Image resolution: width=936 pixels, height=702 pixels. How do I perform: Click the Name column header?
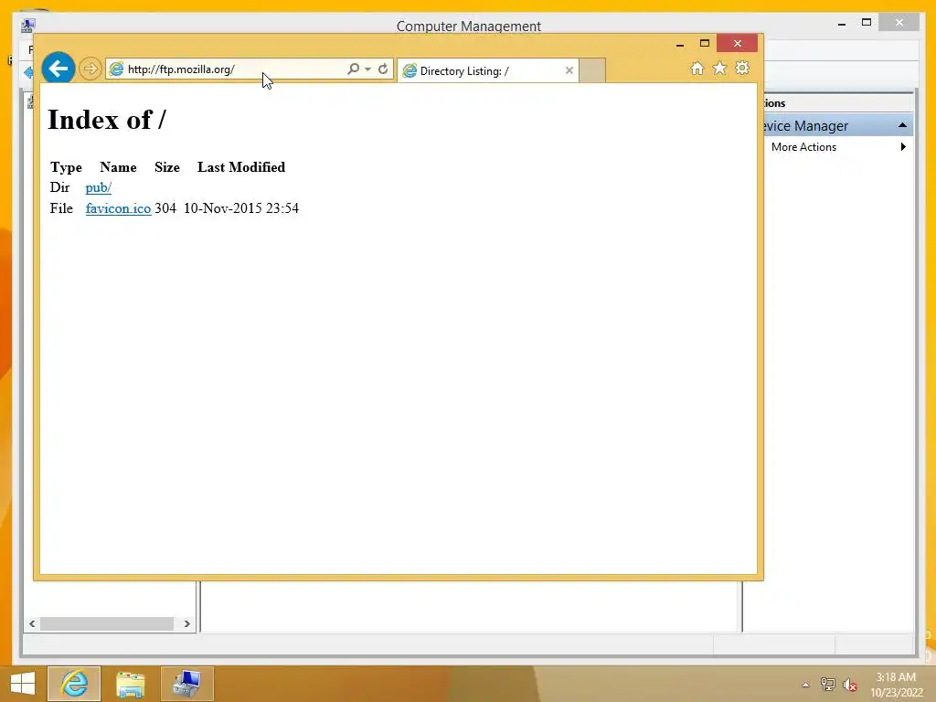click(x=118, y=167)
